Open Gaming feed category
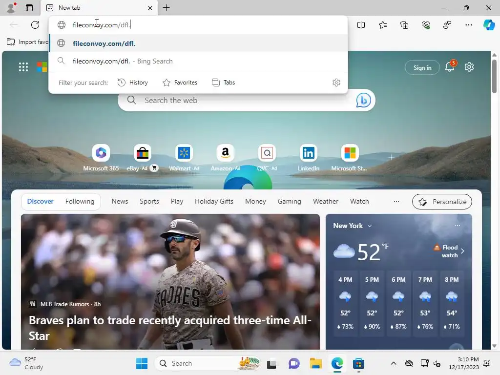The width and height of the screenshot is (500, 375). pyautogui.click(x=289, y=202)
